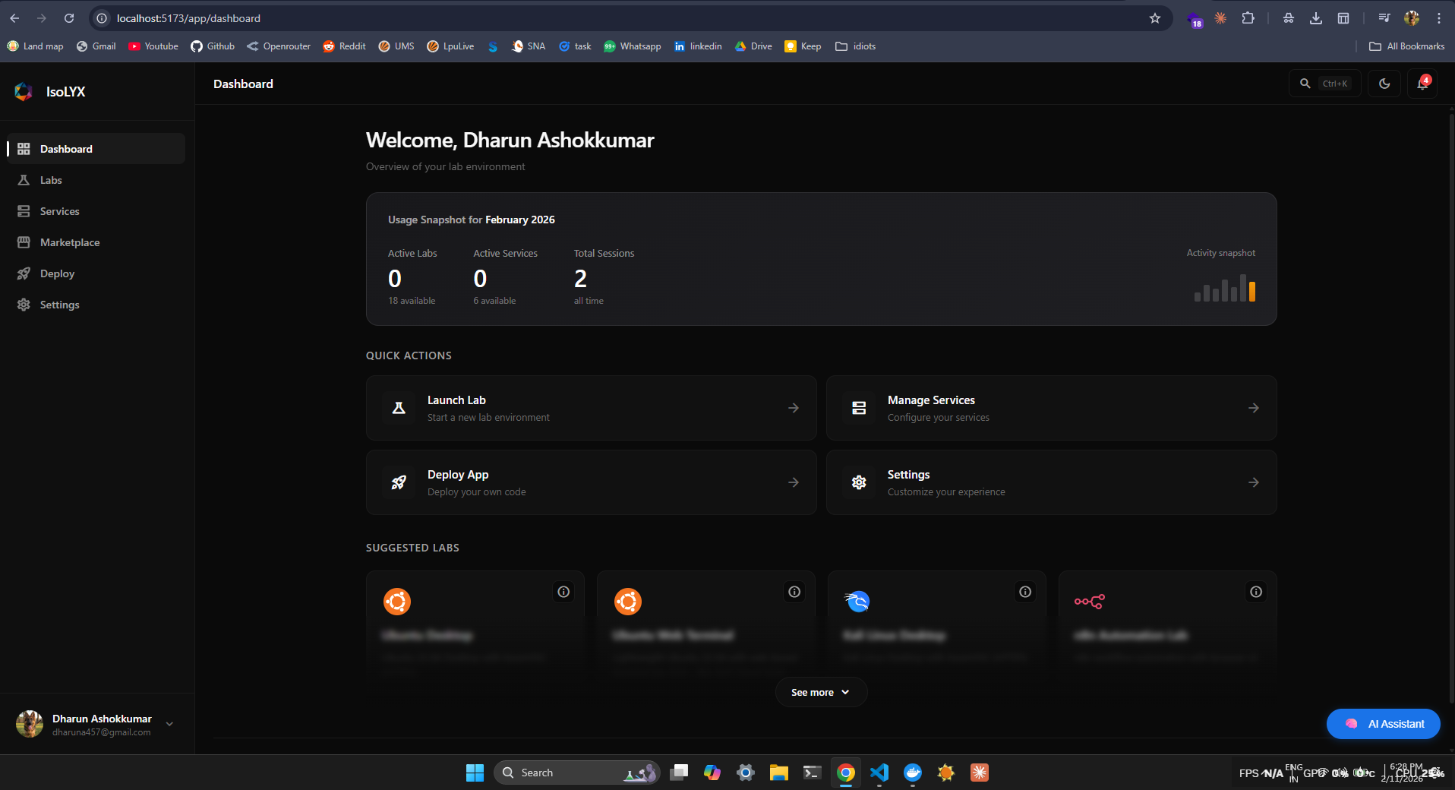Image resolution: width=1455 pixels, height=790 pixels.
Task: View info on the Ubuntu Desktop lab card
Action: pyautogui.click(x=563, y=592)
